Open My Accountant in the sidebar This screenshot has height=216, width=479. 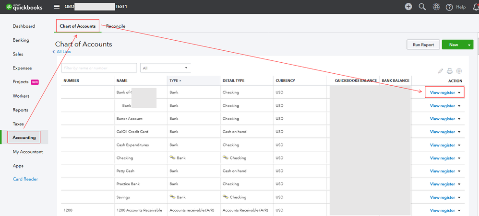27,152
